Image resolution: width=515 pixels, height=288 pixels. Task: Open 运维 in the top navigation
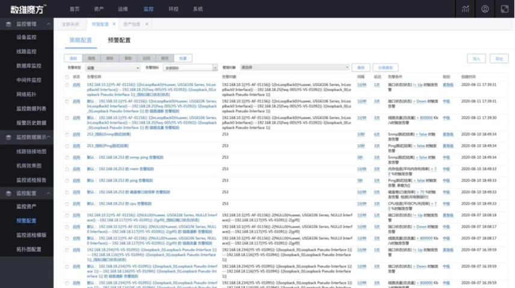tap(123, 9)
